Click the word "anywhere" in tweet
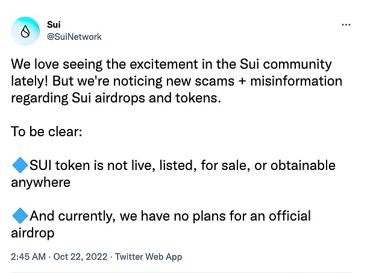The width and height of the screenshot is (376, 273). [x=41, y=183]
